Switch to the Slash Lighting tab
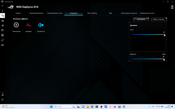The width and height of the screenshot is (175, 109). pyautogui.click(x=92, y=13)
